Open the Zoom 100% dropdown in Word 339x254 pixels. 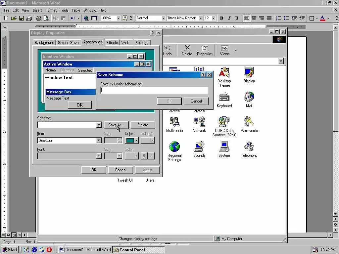(118, 18)
